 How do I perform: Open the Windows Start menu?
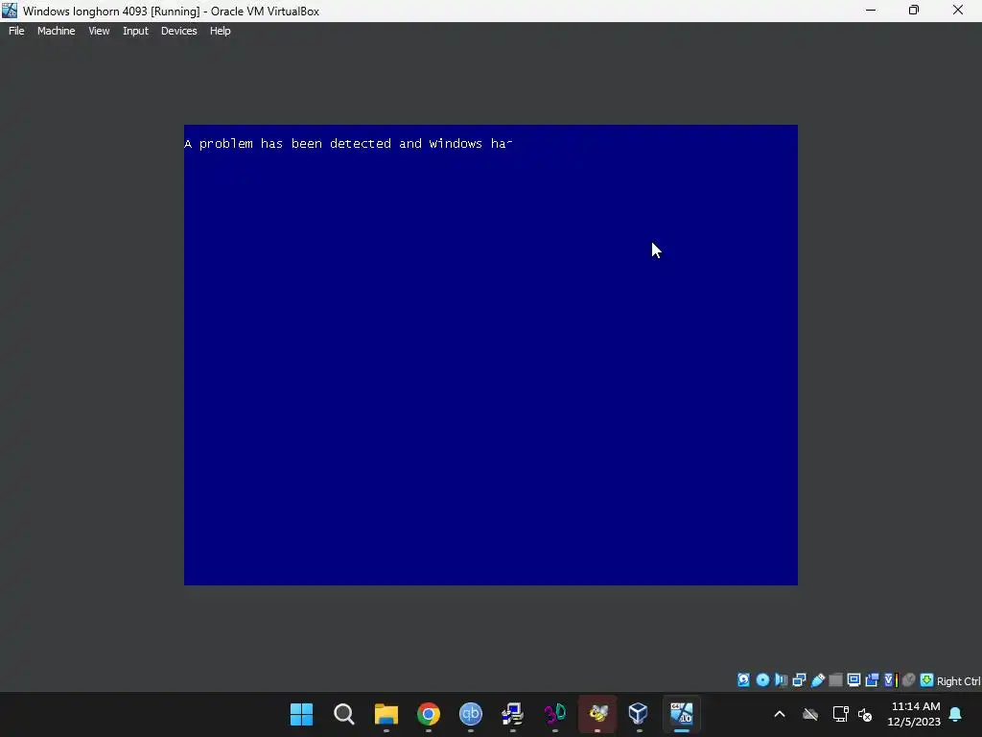[301, 714]
